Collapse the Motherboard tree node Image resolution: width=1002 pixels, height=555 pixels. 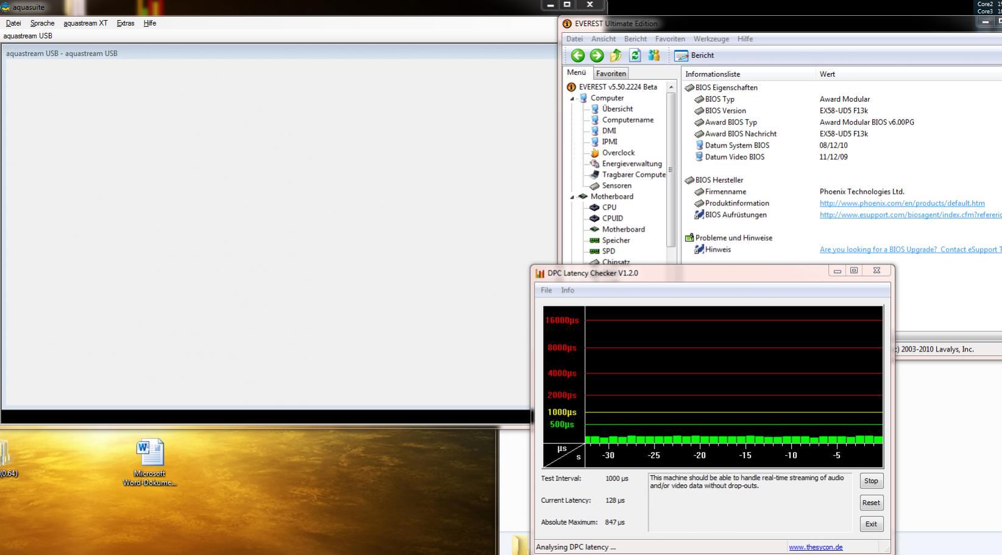click(x=572, y=197)
